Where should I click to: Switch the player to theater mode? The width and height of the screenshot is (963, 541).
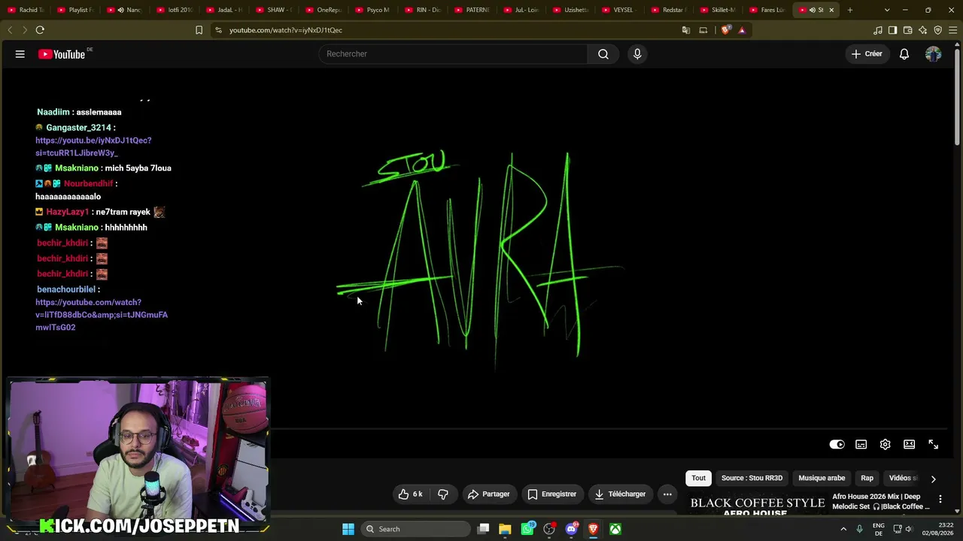(x=910, y=445)
